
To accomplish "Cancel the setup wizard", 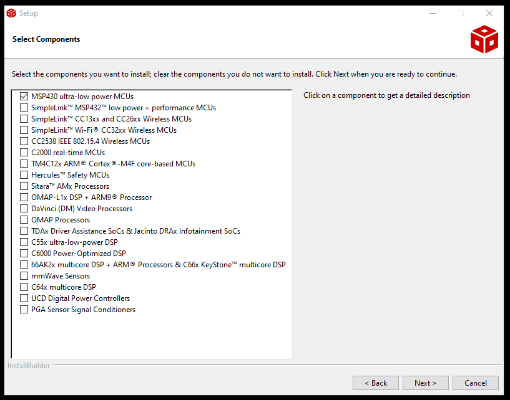I will (x=476, y=383).
